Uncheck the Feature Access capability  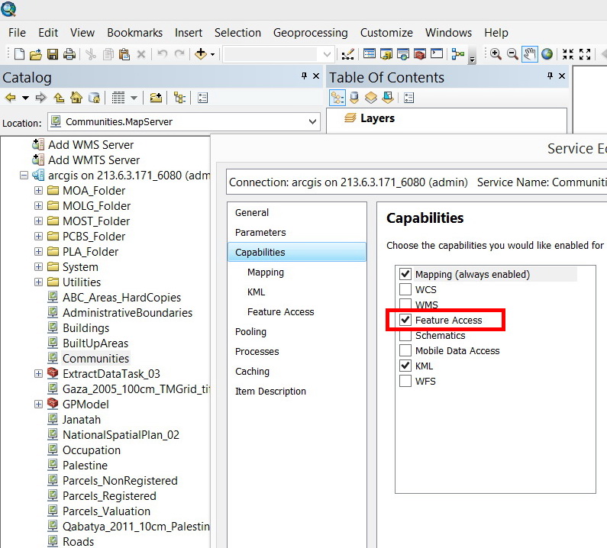click(x=405, y=320)
